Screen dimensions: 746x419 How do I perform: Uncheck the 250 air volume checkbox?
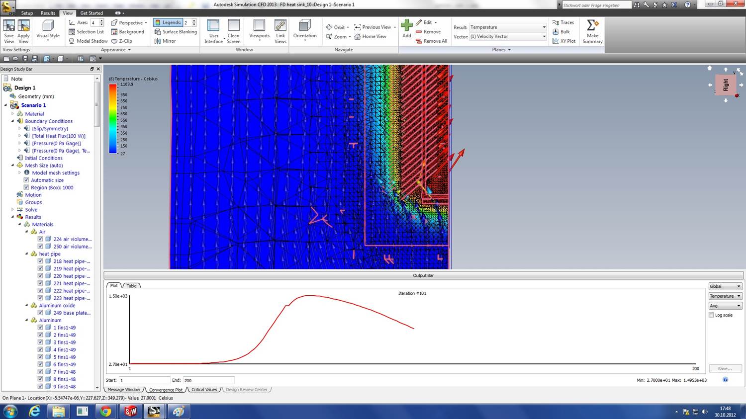coord(40,247)
